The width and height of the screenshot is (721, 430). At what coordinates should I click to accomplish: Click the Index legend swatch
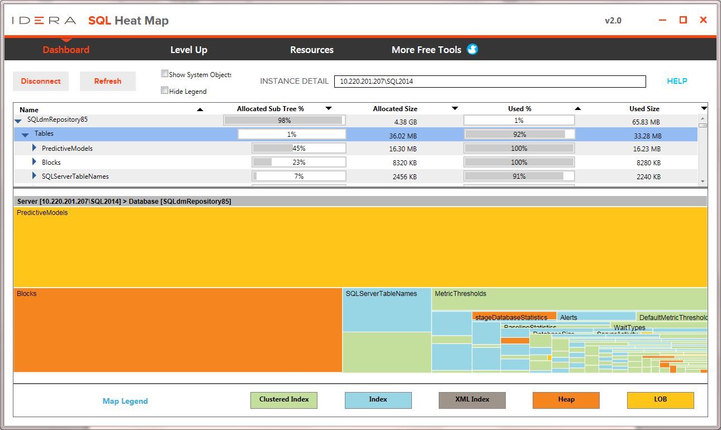(x=378, y=400)
